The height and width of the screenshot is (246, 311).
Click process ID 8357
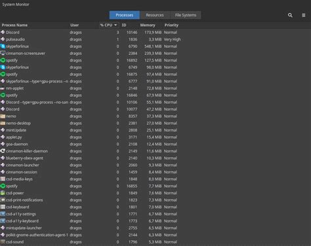pos(133,116)
